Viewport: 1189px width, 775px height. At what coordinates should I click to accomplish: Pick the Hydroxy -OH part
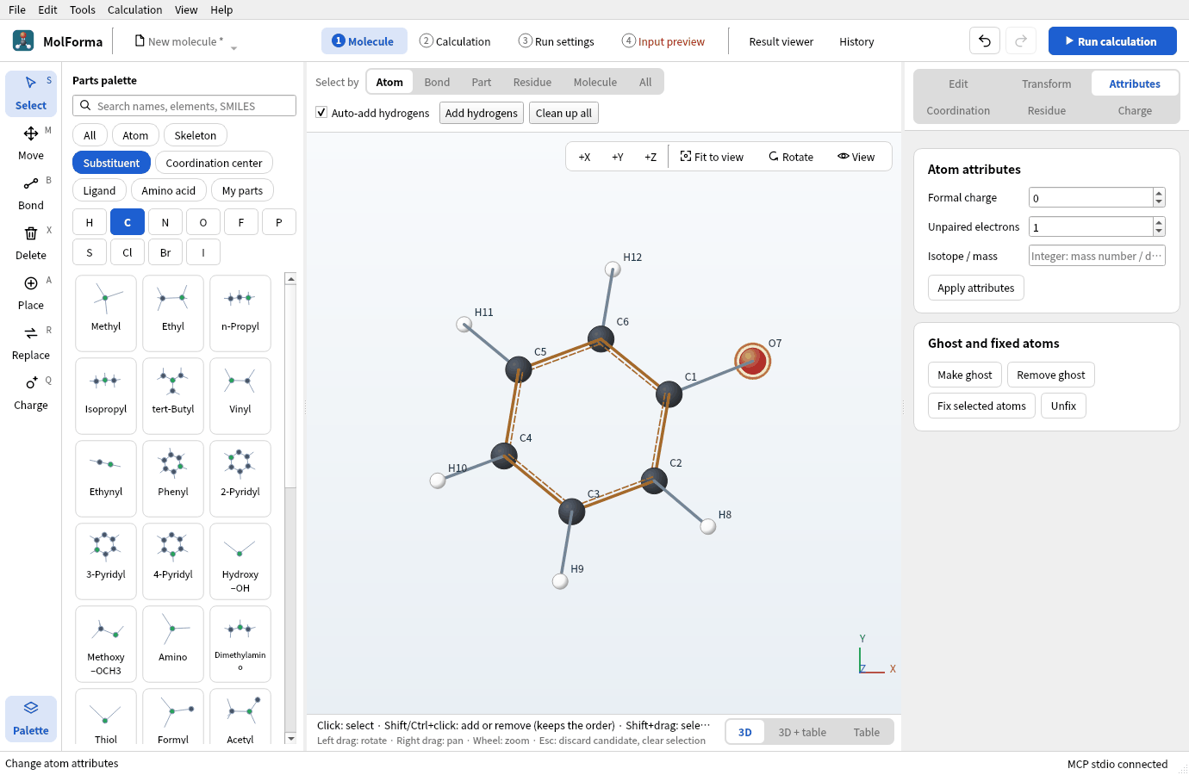click(240, 561)
